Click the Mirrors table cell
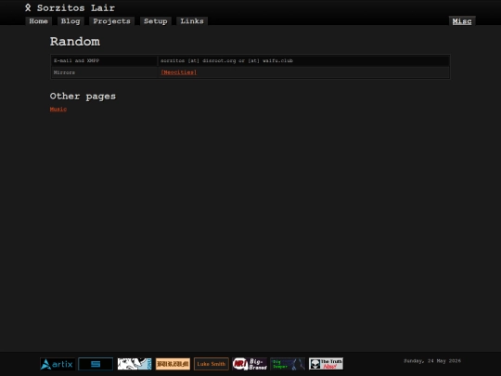Screen dimensions: 501x376 104,72
